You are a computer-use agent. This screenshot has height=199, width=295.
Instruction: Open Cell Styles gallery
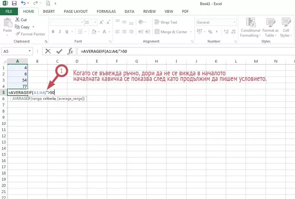(x=286, y=28)
